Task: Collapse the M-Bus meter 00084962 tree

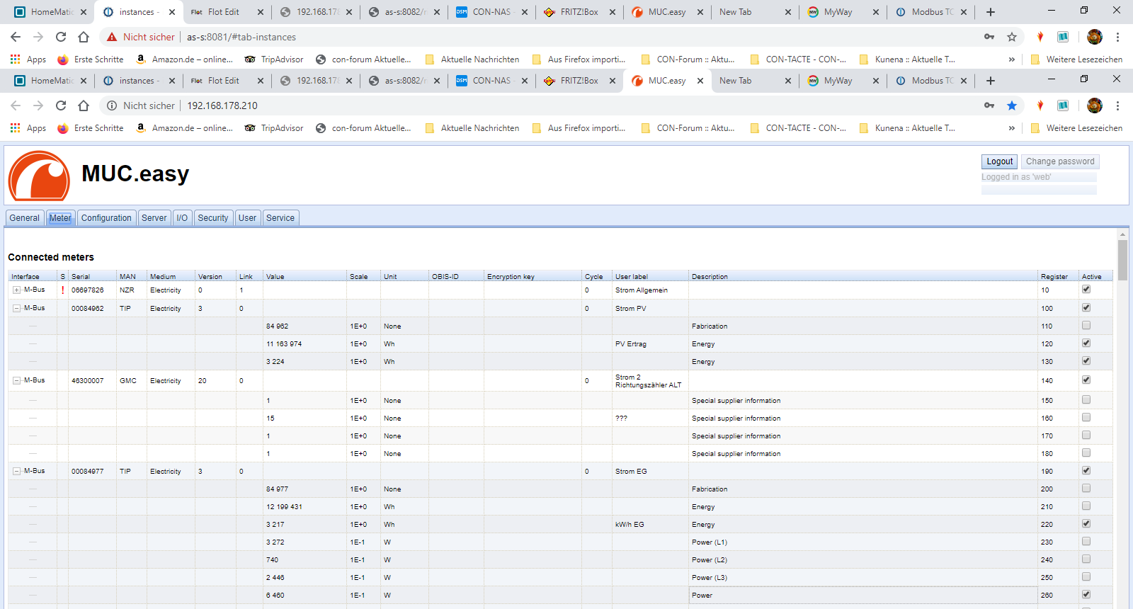Action: [x=16, y=308]
